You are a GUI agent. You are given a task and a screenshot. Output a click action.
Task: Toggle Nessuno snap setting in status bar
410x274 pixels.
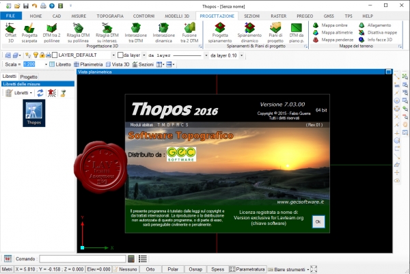point(125,269)
